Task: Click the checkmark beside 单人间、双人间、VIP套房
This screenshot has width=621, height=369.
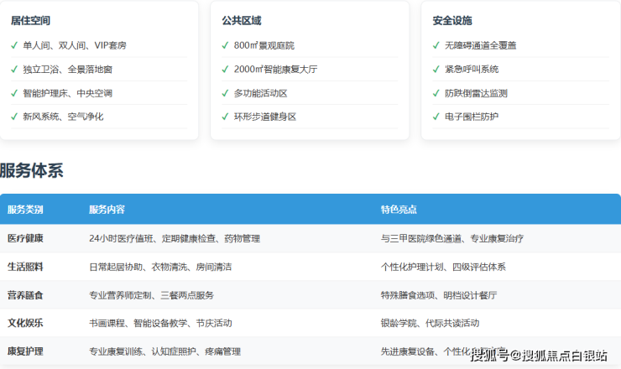Action: tap(14, 45)
